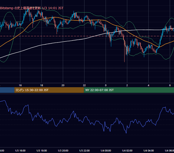The image size is (174, 153).
Task: Click the white dotted horizontal level line
Action: [x=87, y=68]
